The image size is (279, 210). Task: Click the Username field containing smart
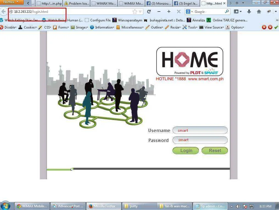coord(200,130)
